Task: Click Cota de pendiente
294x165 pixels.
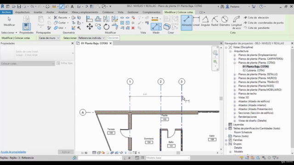Action: pyautogui.click(x=256, y=28)
